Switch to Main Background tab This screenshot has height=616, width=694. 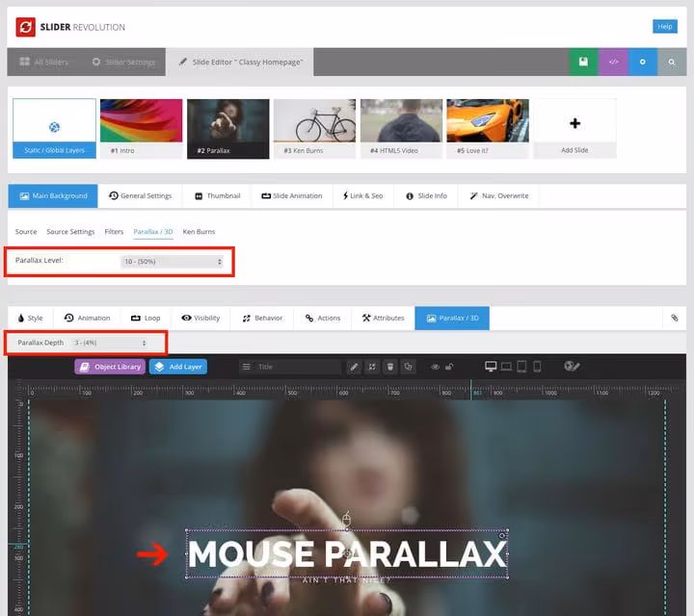(53, 195)
